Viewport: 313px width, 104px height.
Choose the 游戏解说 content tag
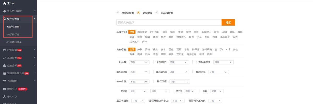point(207,49)
